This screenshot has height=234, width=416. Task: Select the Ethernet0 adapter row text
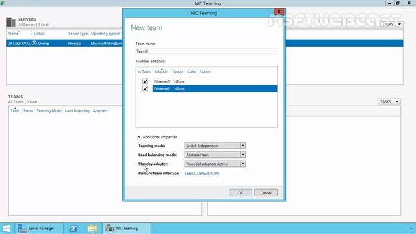click(162, 81)
